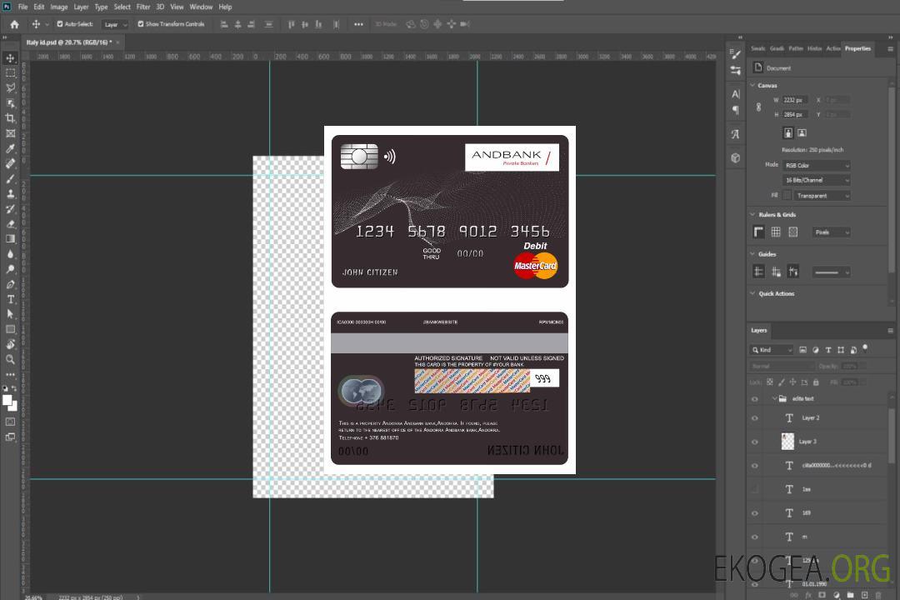Toggle Show Transform Controls checkbox
The width and height of the screenshot is (900, 600).
(141, 24)
